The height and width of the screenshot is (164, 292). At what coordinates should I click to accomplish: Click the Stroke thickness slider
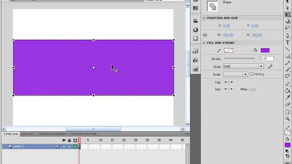click(x=240, y=59)
